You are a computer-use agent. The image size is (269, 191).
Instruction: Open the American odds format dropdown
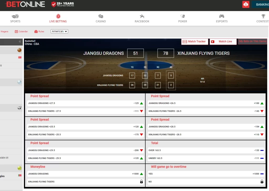(59, 31)
